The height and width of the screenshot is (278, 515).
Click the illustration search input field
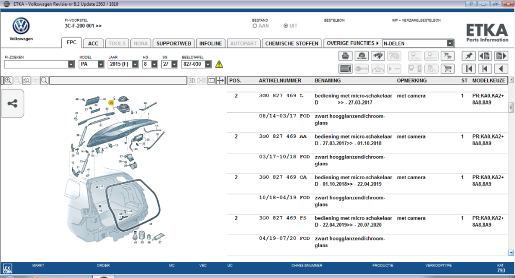pos(118,80)
